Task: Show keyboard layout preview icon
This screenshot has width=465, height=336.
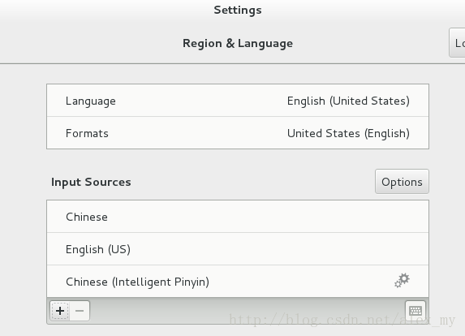Action: coord(415,311)
